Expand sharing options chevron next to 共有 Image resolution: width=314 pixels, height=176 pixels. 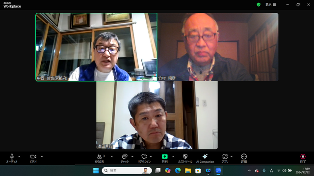click(x=173, y=156)
